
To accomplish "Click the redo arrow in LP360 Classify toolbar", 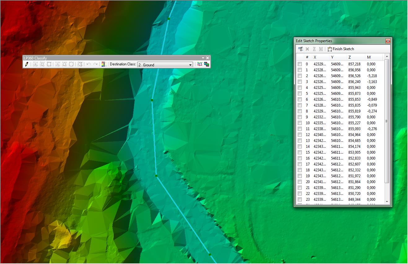I will [x=95, y=64].
